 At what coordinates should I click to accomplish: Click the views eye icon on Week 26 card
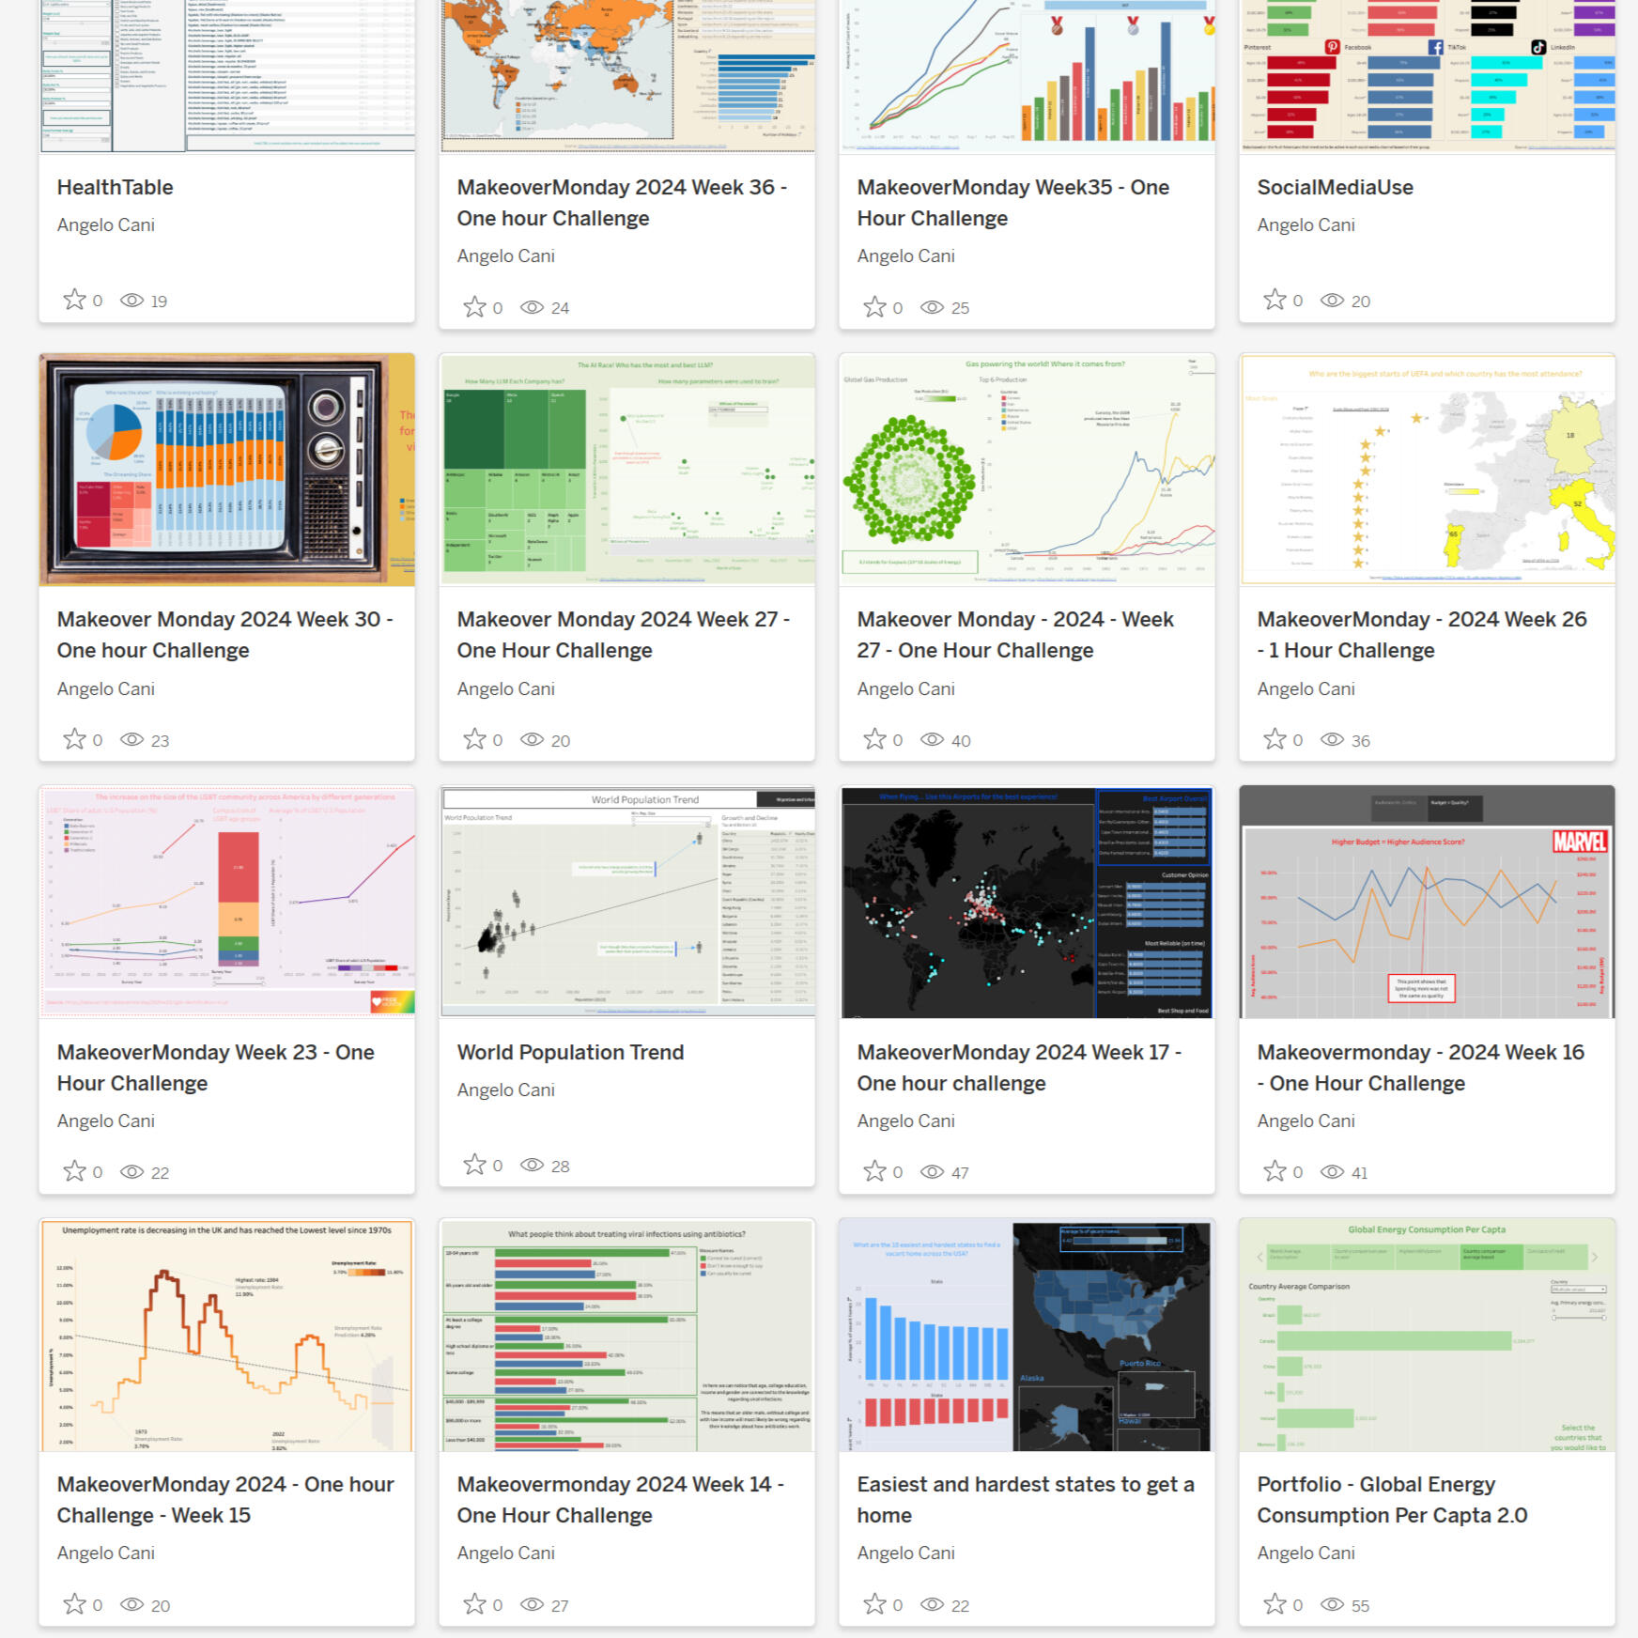pos(1332,740)
